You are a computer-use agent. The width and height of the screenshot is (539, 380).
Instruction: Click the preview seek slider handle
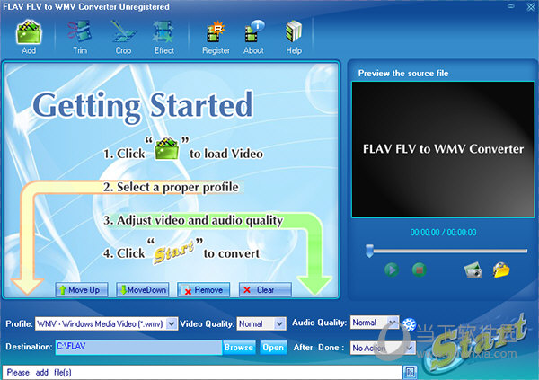point(369,251)
